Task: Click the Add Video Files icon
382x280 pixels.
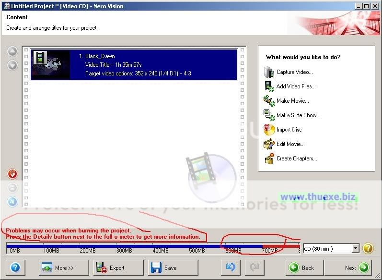Action: (x=268, y=86)
